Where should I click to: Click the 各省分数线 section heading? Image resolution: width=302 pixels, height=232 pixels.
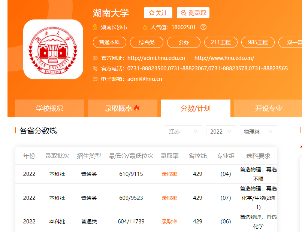38,131
